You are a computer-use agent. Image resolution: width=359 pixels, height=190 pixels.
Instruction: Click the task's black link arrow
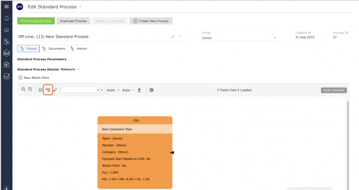[172, 152]
